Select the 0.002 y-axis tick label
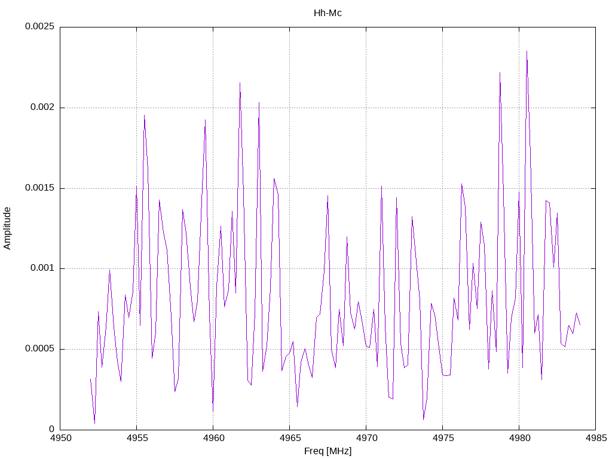The width and height of the screenshot is (612, 459). [42, 107]
